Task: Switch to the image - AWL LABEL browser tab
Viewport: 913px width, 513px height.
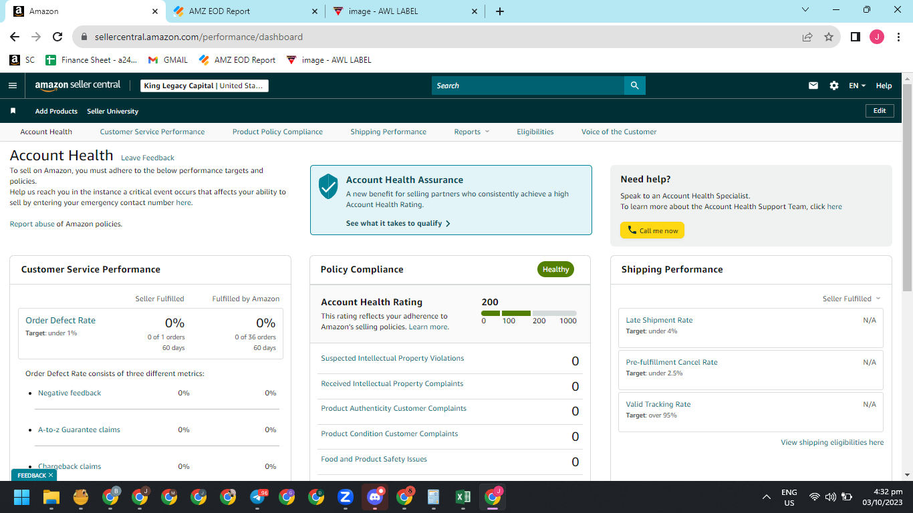Action: point(404,11)
